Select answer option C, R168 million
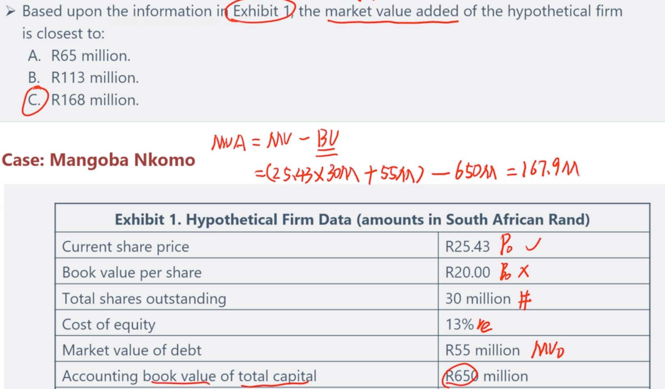Viewport: 665px width, 389px height. pos(95,100)
